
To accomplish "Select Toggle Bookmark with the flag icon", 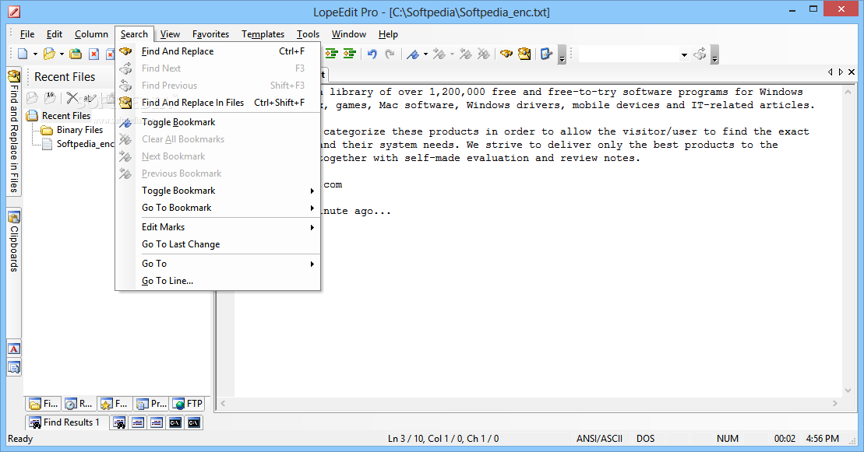I will [x=218, y=122].
